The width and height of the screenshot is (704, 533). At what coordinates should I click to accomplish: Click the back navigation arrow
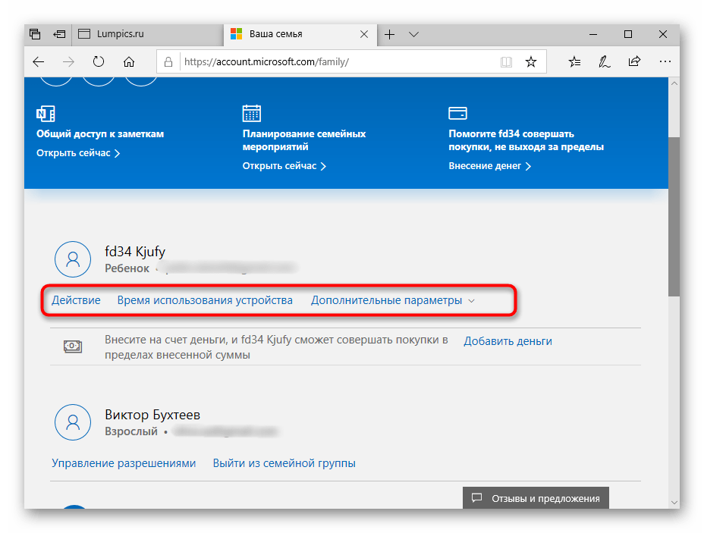click(x=38, y=61)
